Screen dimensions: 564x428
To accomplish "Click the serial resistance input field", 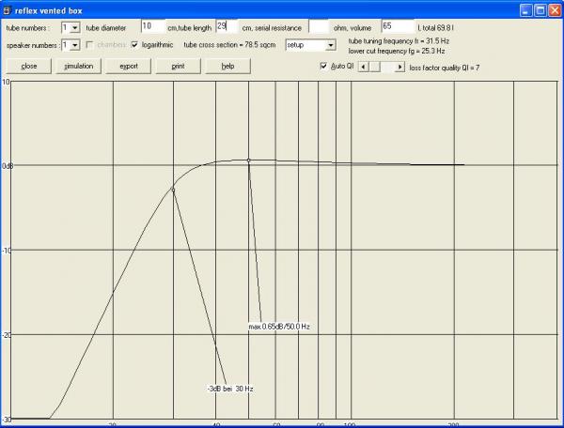I will pyautogui.click(x=319, y=27).
